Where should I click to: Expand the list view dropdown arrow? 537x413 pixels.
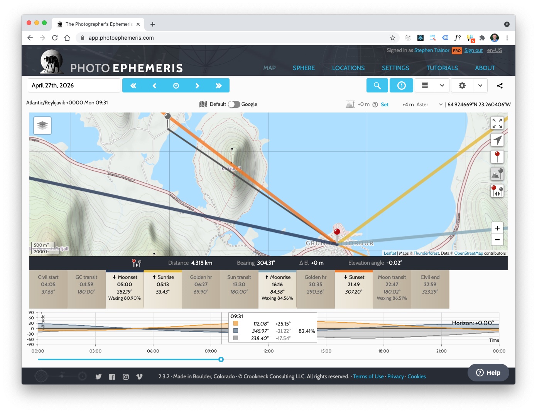[x=442, y=86]
